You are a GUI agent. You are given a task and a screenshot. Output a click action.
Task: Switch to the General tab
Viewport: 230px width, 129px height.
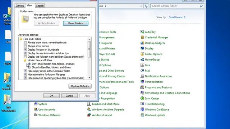tap(20, 6)
